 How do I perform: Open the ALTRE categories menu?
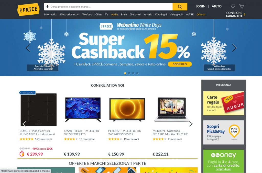(190, 14)
